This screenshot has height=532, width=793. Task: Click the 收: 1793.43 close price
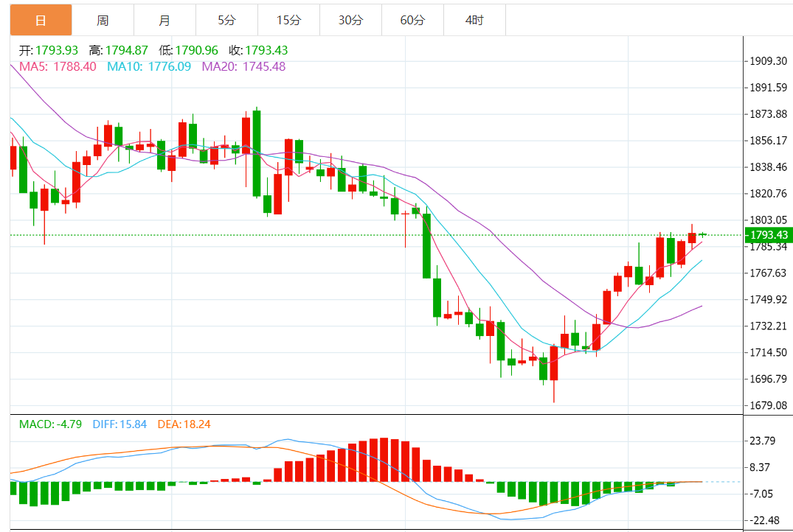[x=258, y=51]
